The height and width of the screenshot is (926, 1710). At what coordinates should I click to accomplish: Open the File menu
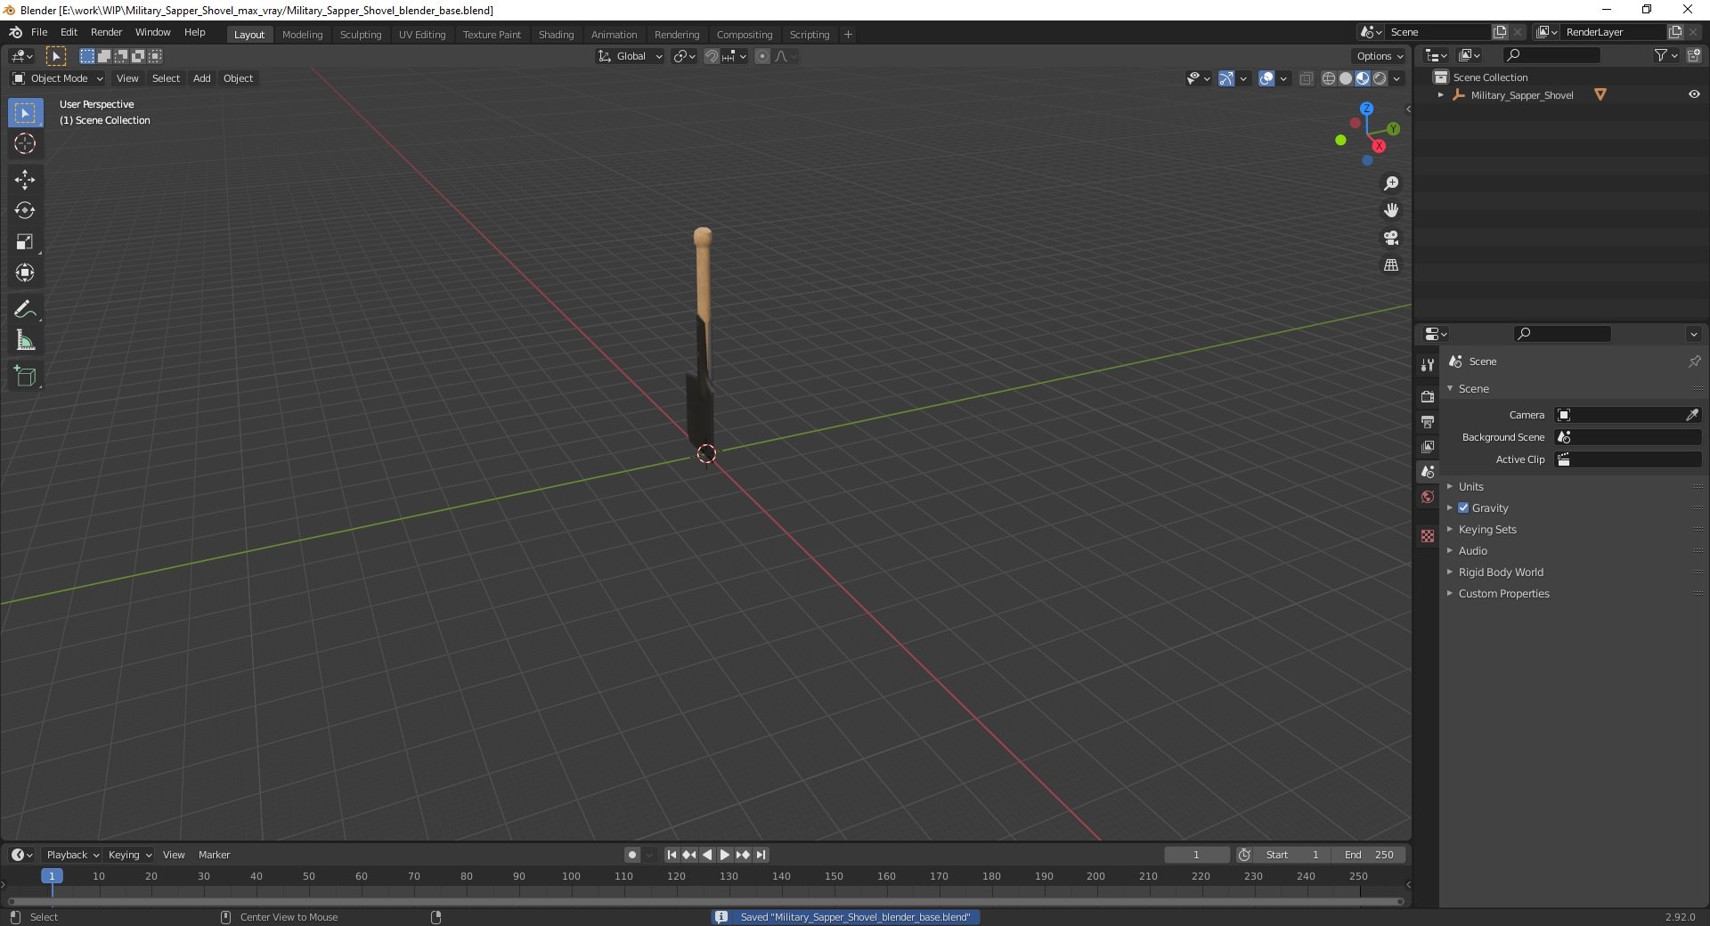tap(39, 32)
